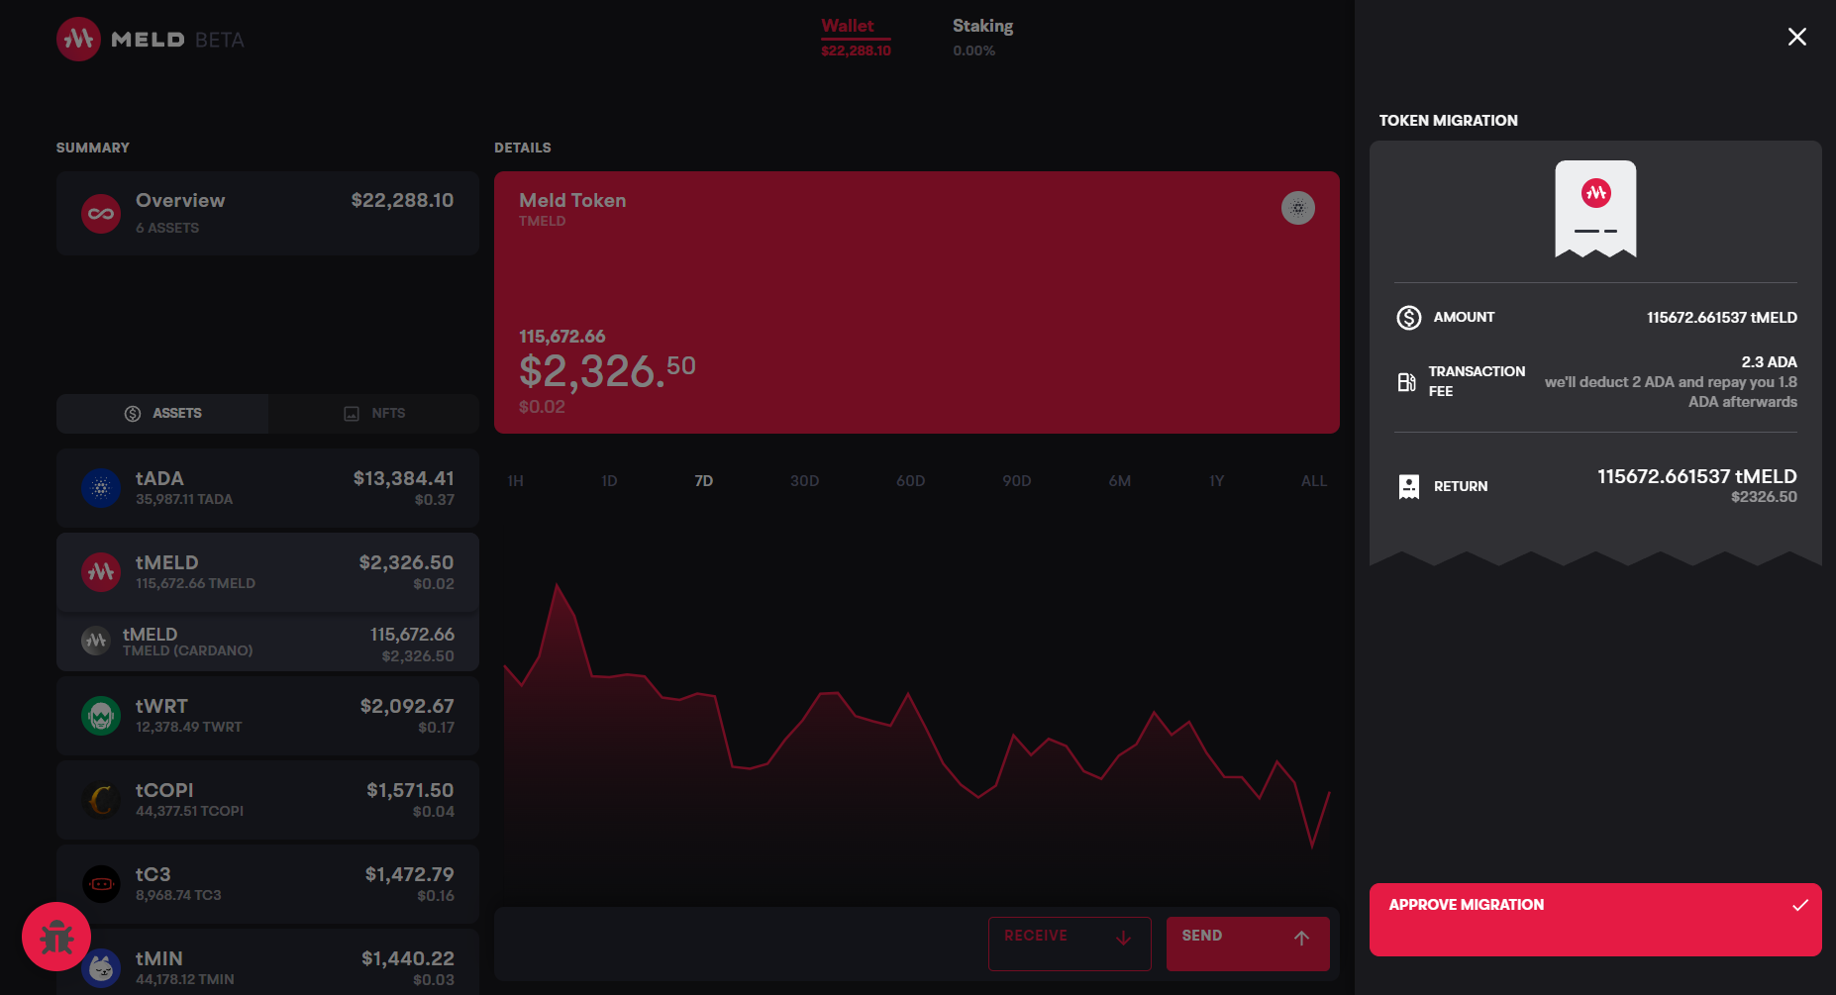This screenshot has width=1836, height=995.
Task: Switch to the Wallet tab
Action: coord(856,37)
